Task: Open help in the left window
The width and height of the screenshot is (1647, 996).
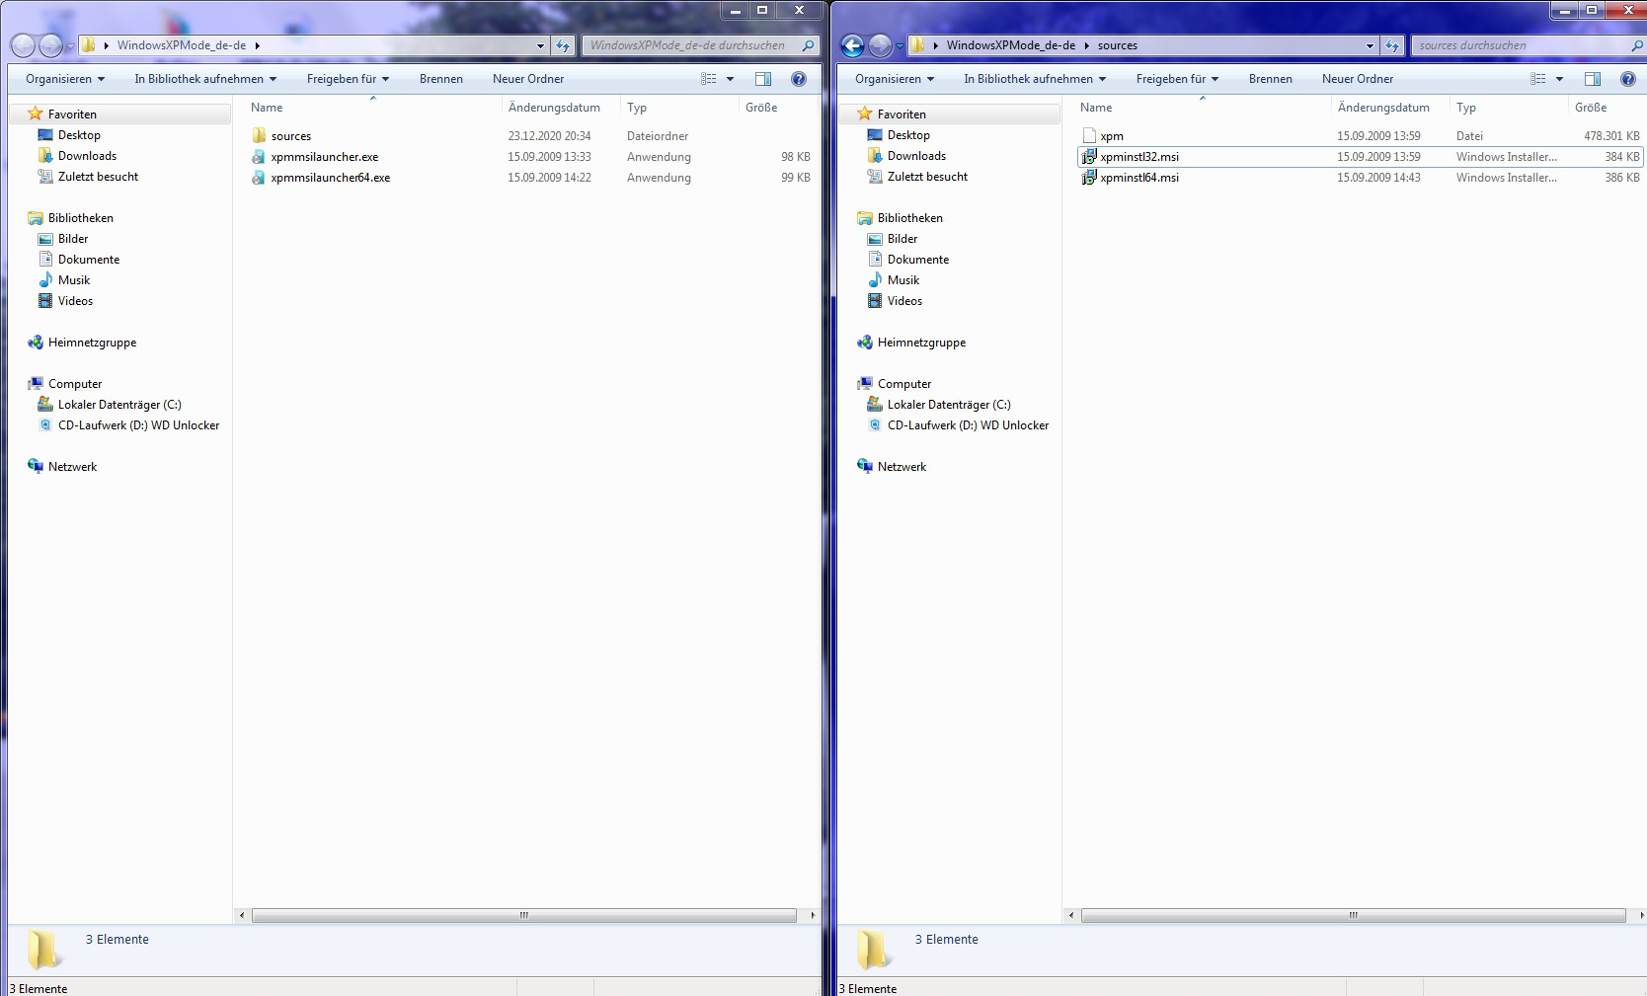Action: tap(799, 79)
